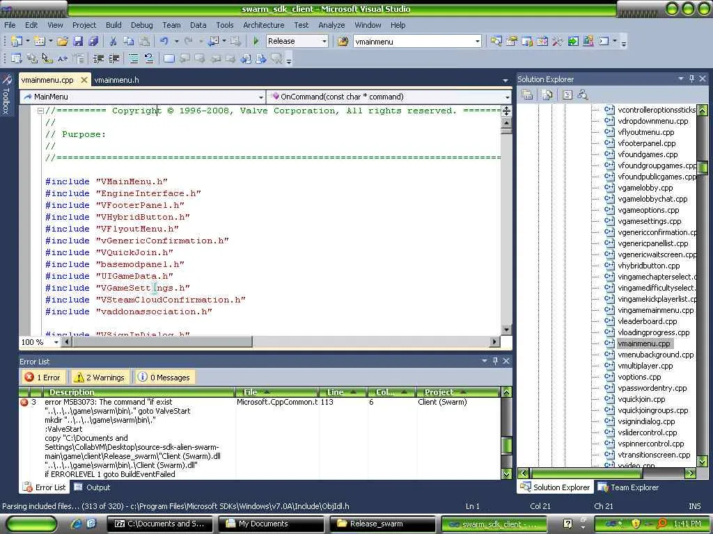Toggle the 1 Error filter button
This screenshot has height=534, width=713.
coord(43,378)
